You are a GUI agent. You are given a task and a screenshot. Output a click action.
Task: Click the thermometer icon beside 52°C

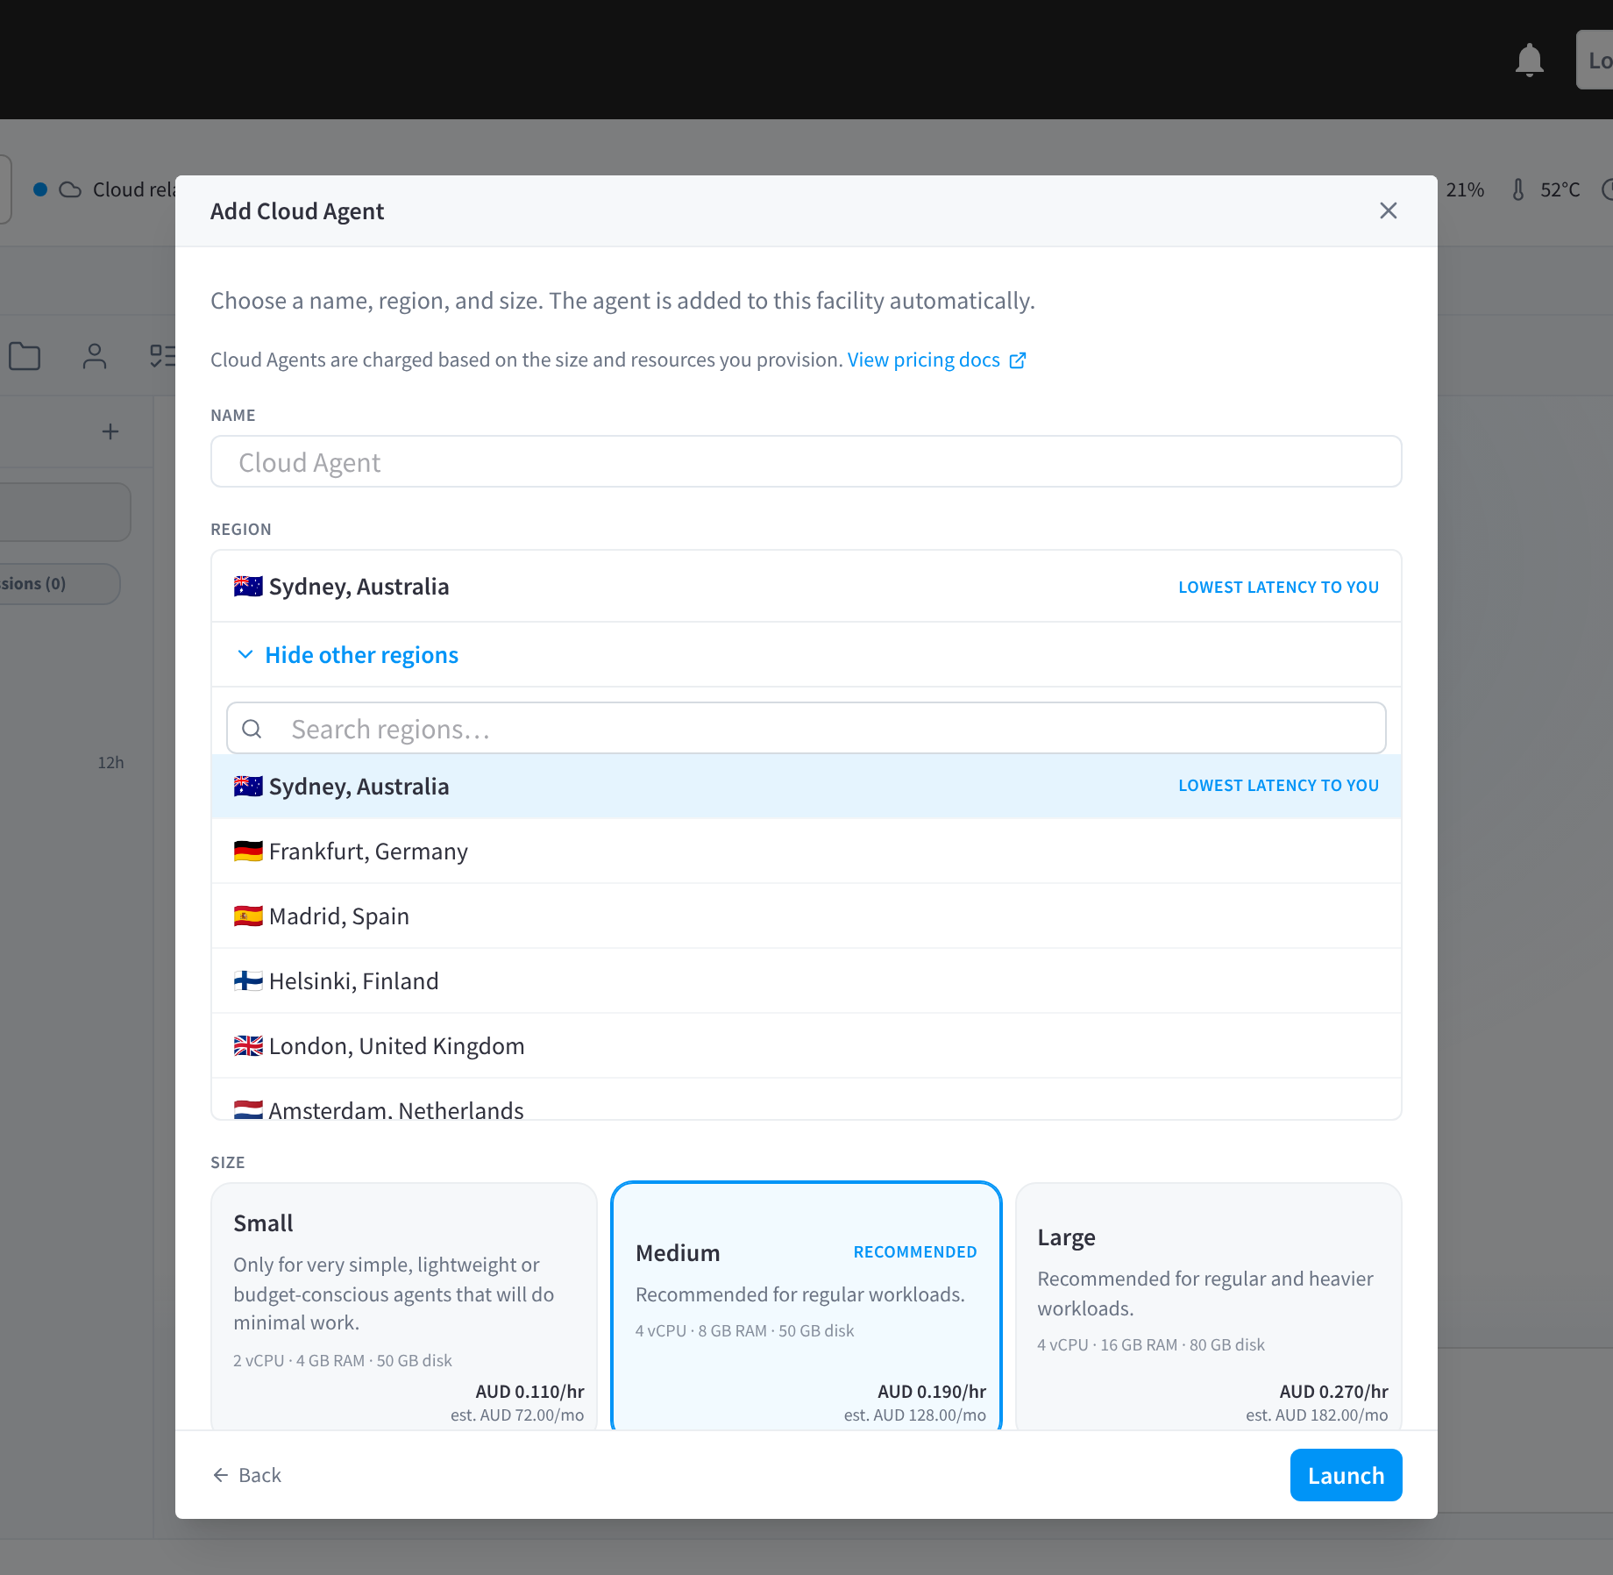coord(1518,189)
